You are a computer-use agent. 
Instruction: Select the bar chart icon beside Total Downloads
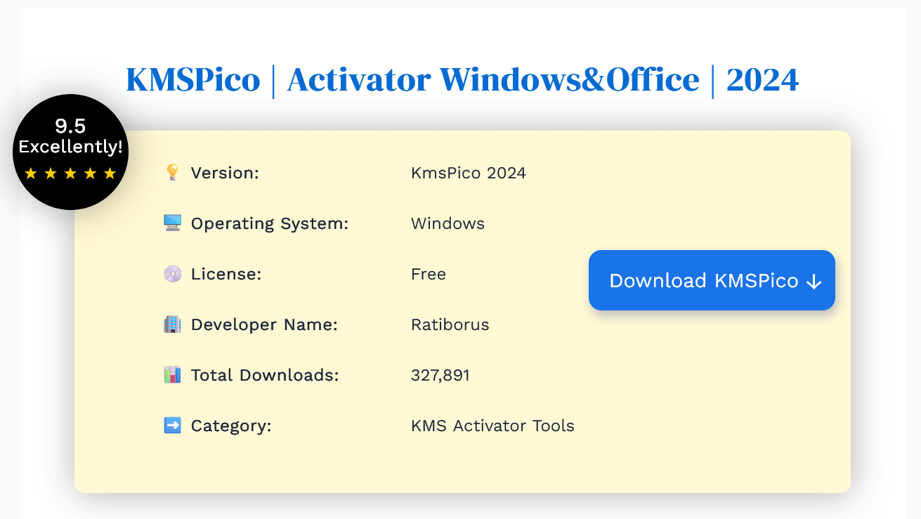tap(172, 374)
